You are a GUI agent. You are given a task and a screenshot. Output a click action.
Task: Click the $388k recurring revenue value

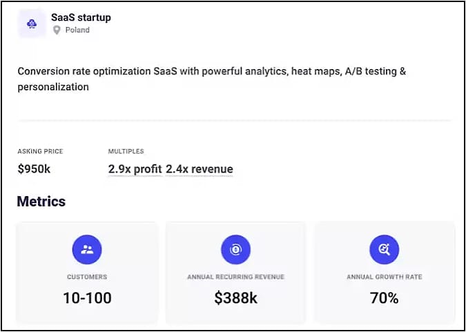235,298
